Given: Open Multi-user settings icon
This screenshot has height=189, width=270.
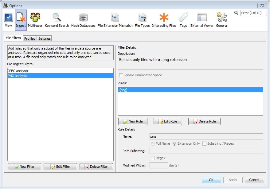Looking at the screenshot, I should click(x=35, y=20).
